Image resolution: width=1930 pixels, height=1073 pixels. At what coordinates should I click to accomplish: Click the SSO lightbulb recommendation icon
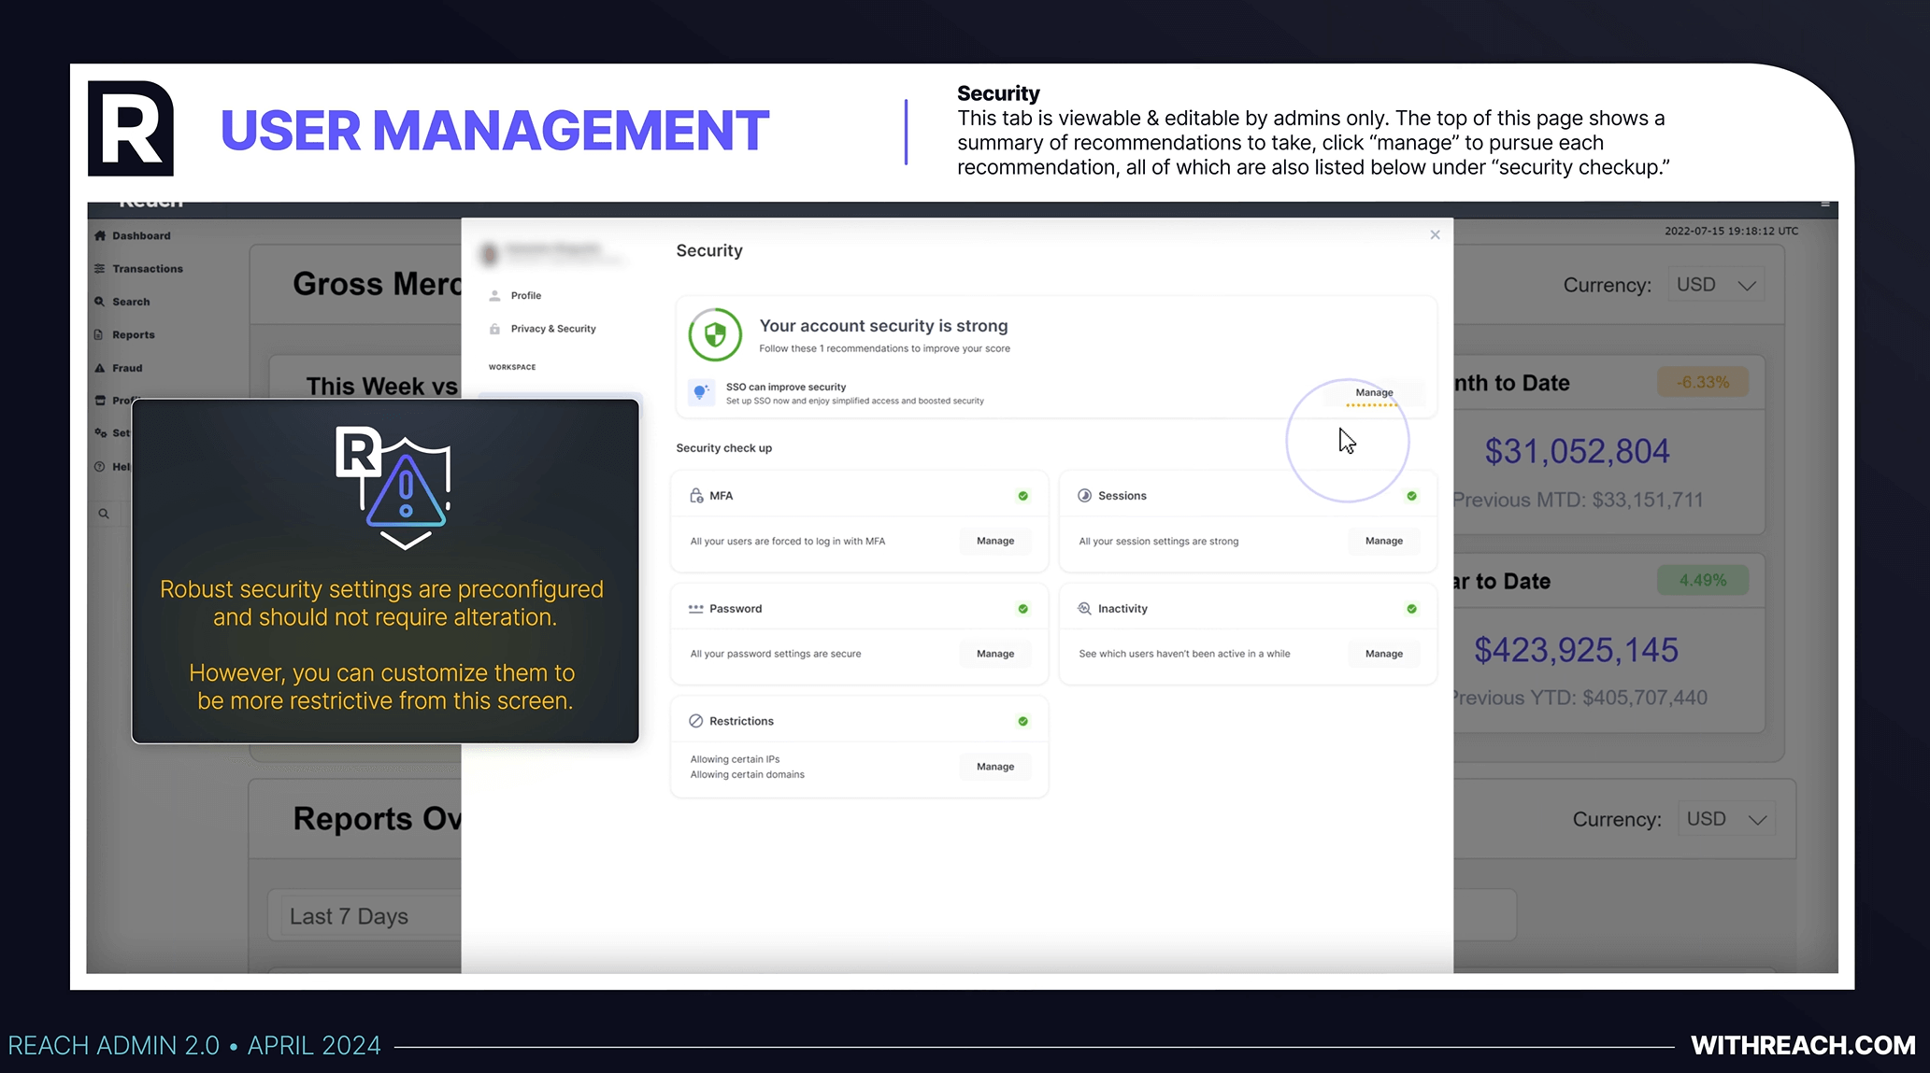pyautogui.click(x=701, y=392)
